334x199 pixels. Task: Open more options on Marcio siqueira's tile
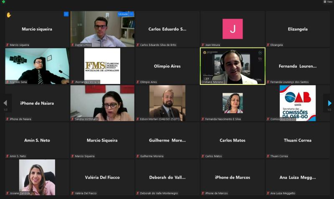point(66,14)
